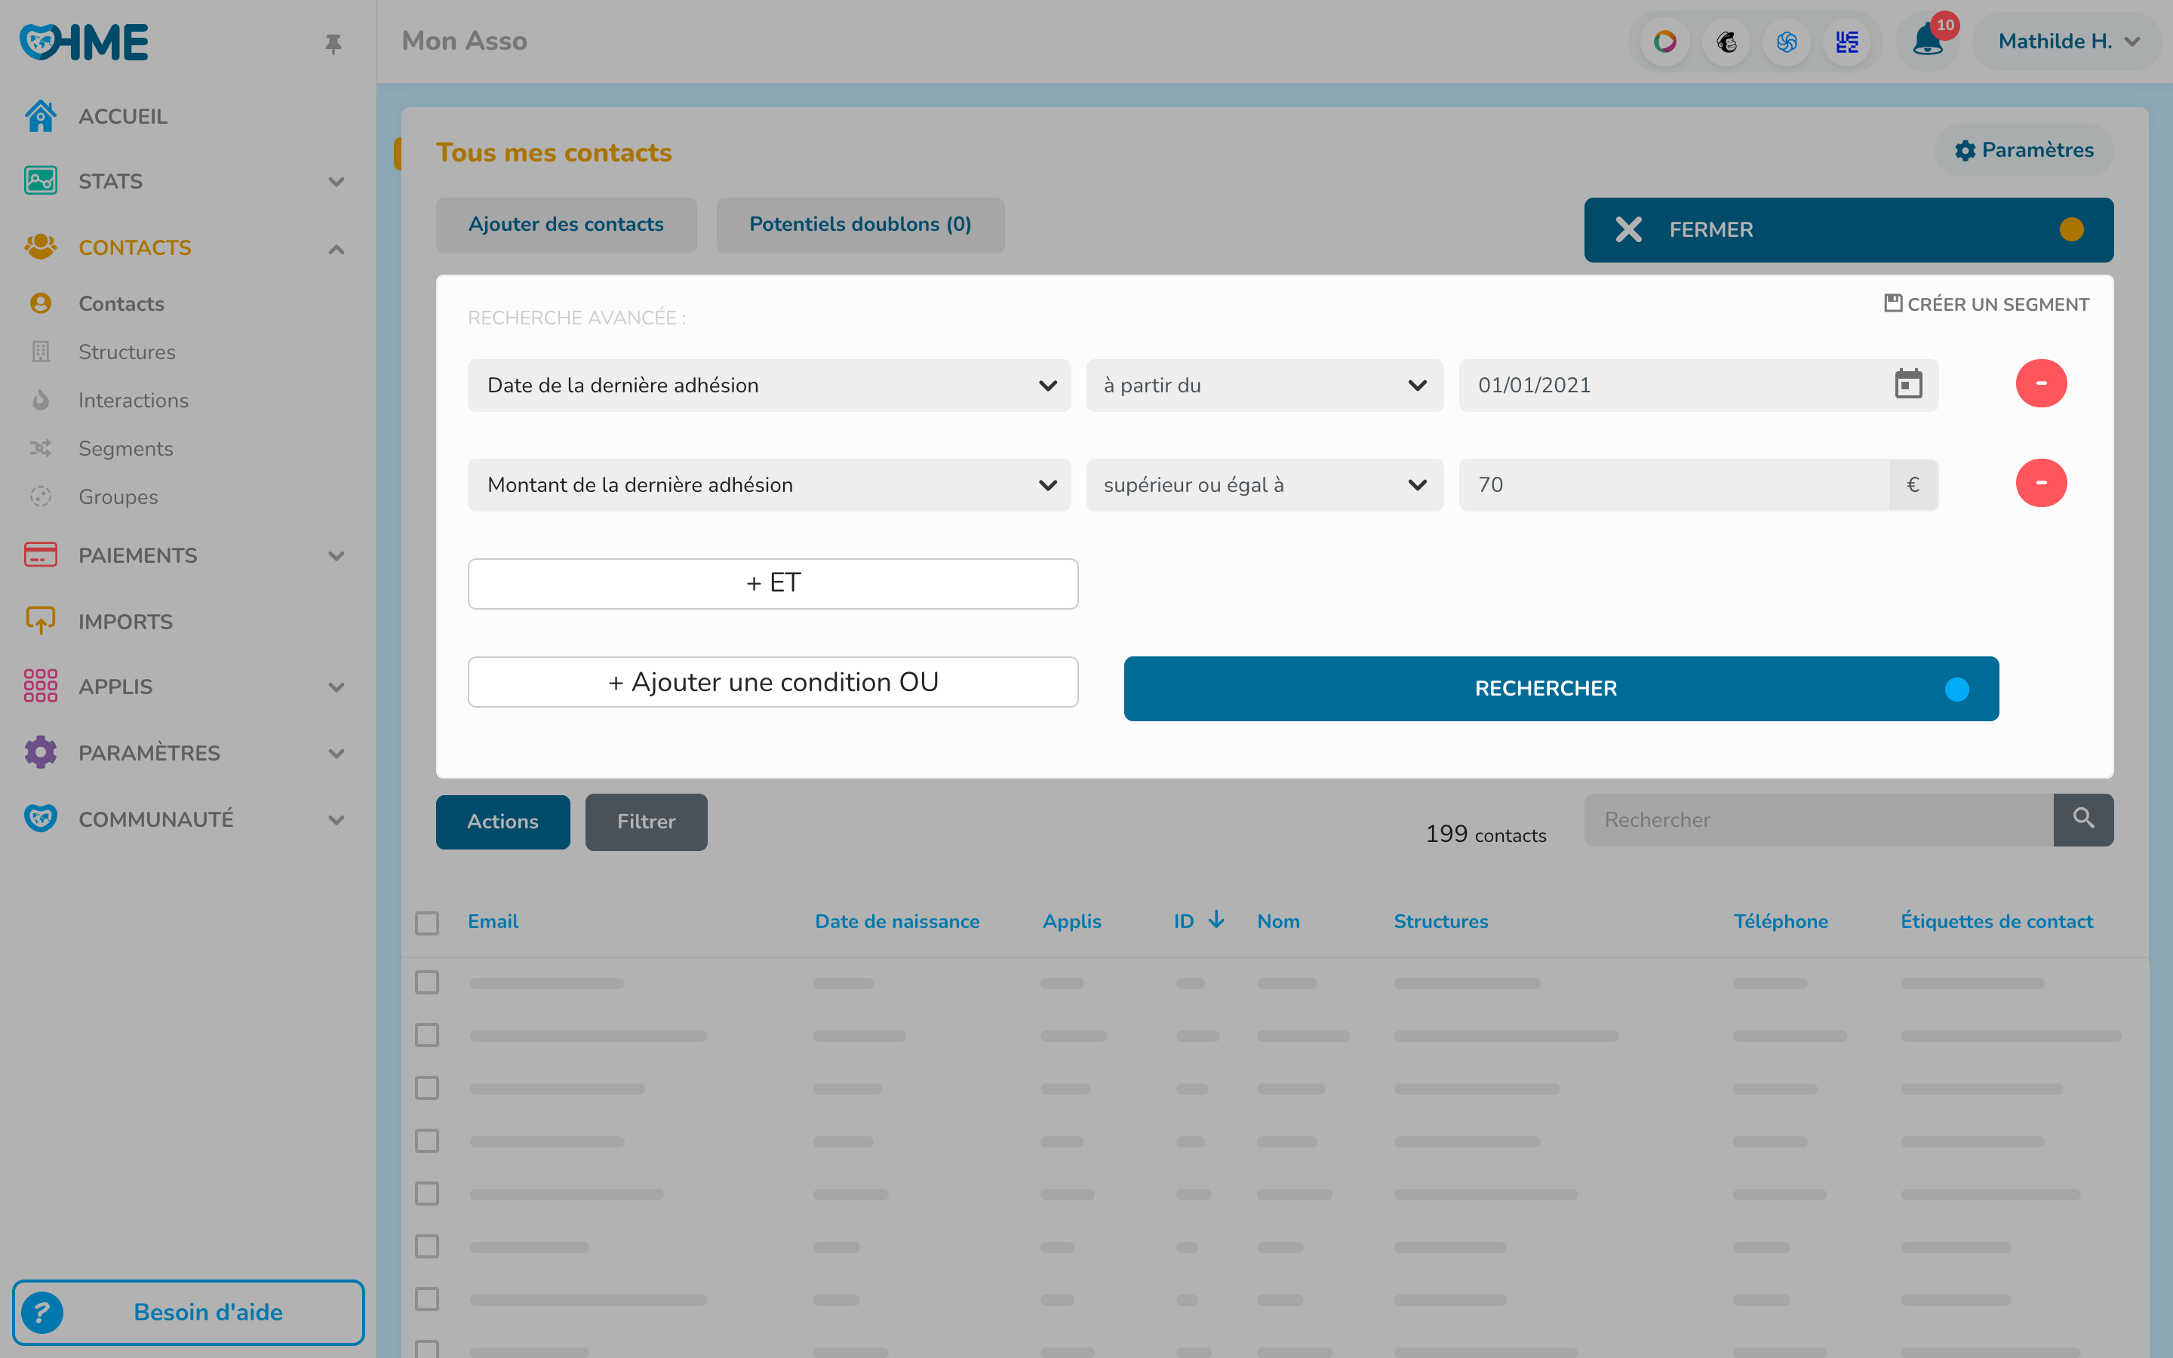Remove the date adhésion condition row
Screen dimensions: 2173x1358
(2040, 383)
